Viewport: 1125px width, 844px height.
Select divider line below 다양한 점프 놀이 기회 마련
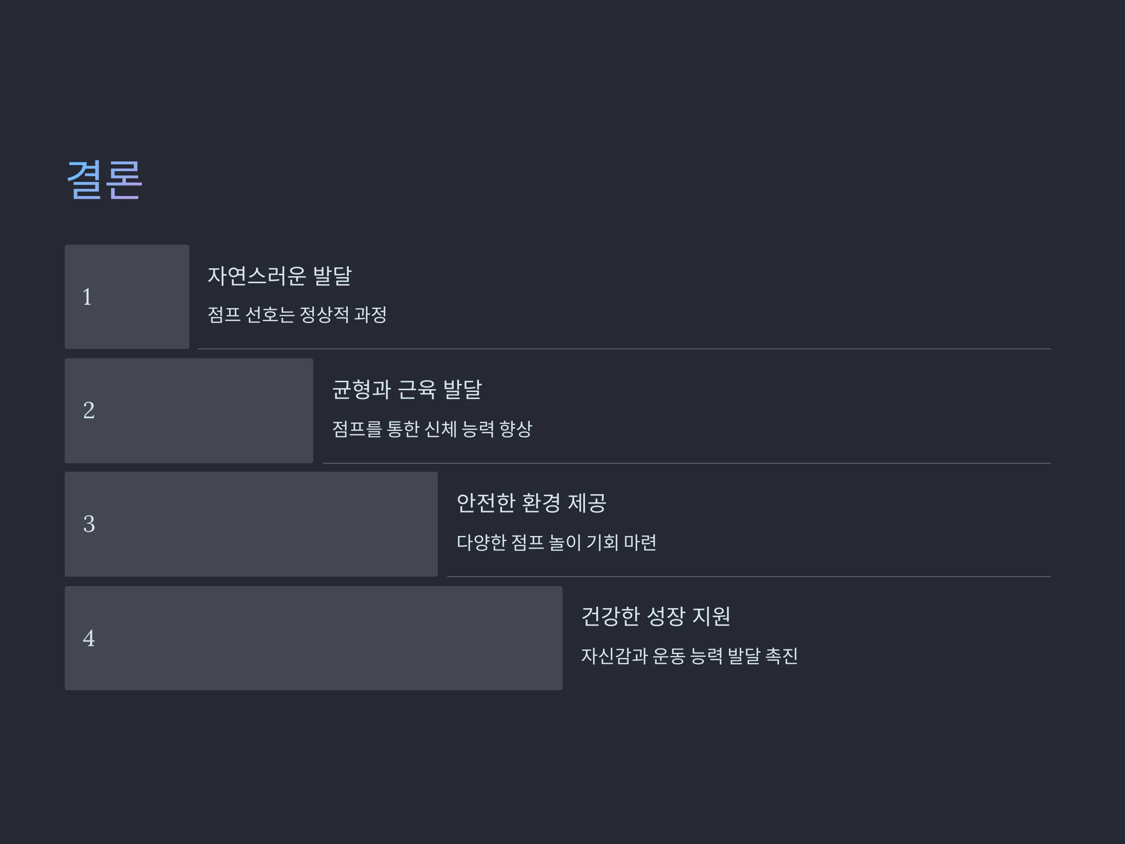(x=749, y=577)
